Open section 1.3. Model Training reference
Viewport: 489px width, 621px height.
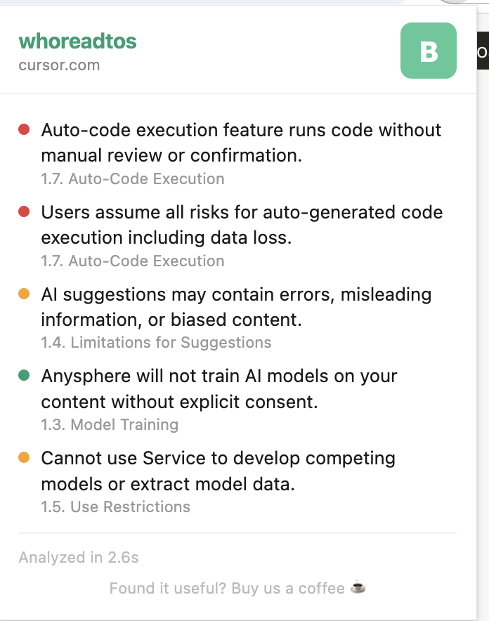tap(110, 424)
